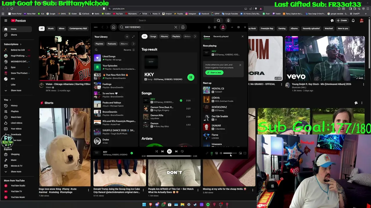The image size is (371, 208).
Task: Toggle saved checkmark for KKY in player bar
Action: pos(132,153)
